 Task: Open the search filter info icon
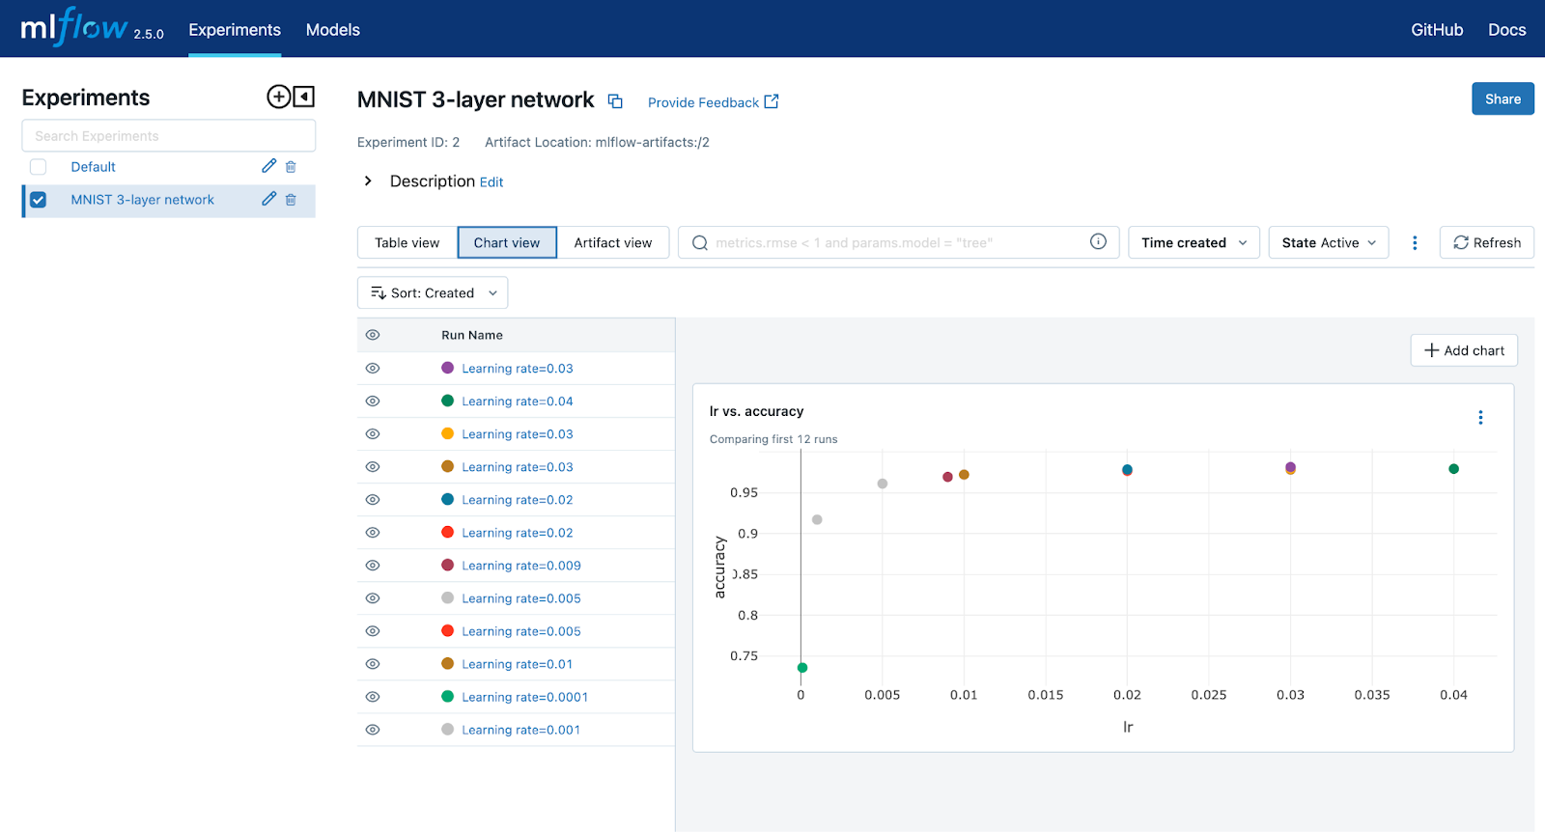point(1098,242)
